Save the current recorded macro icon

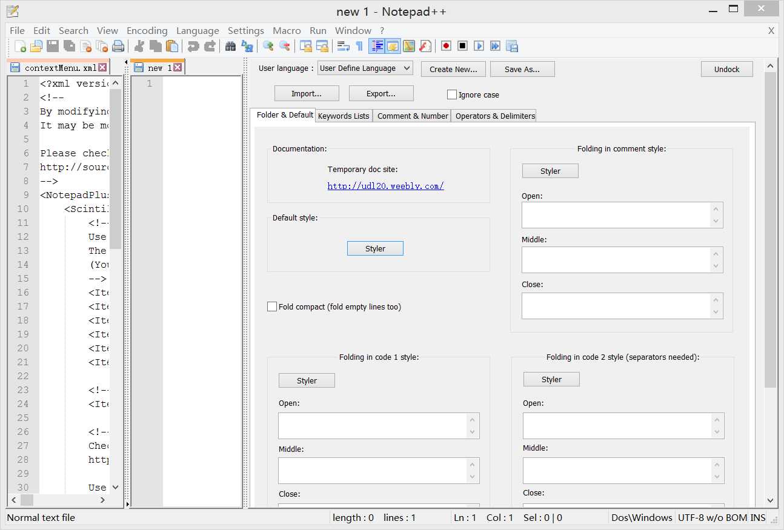(511, 46)
